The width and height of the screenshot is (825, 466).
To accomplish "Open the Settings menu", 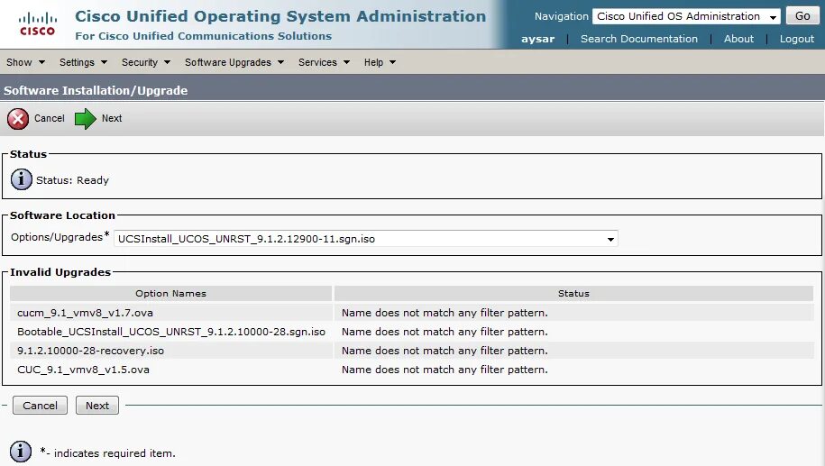I will tap(83, 62).
